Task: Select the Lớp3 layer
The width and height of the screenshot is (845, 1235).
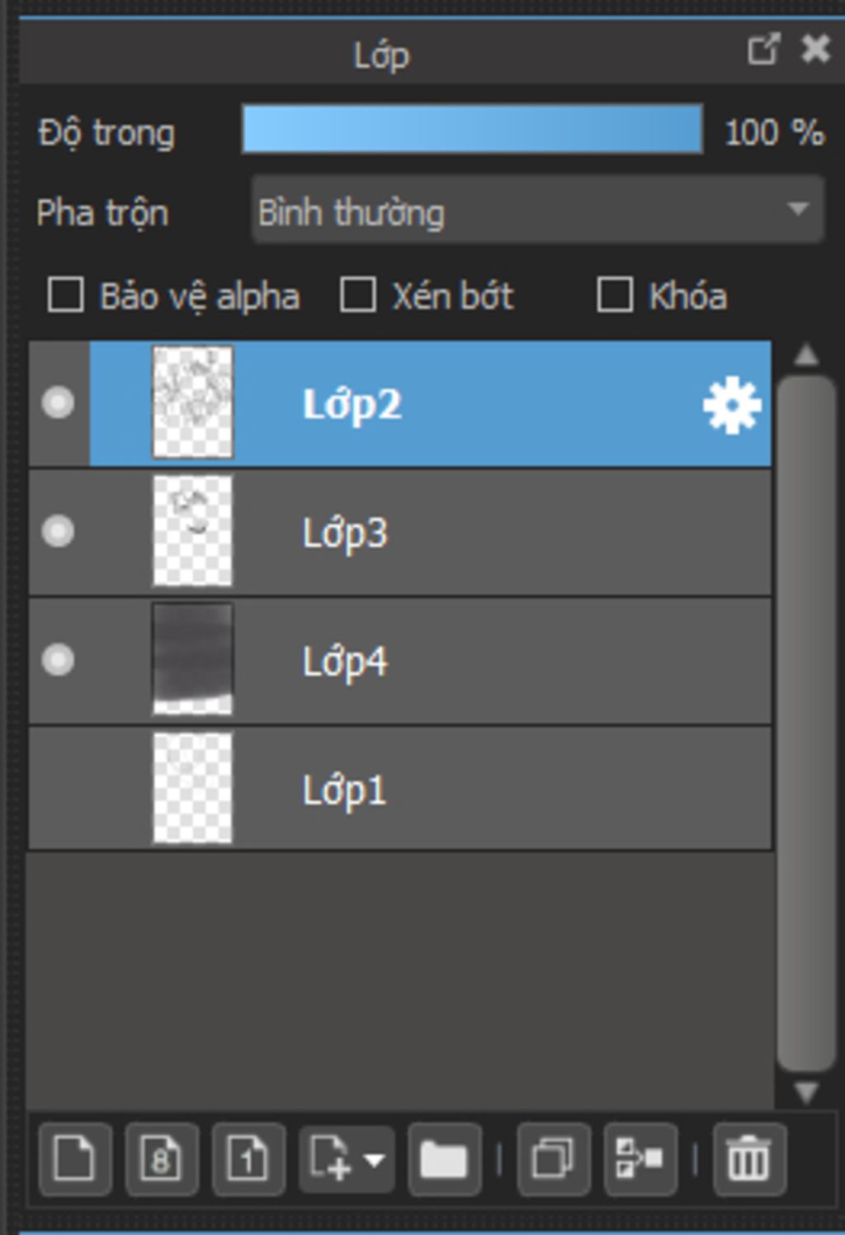Action: pos(400,532)
